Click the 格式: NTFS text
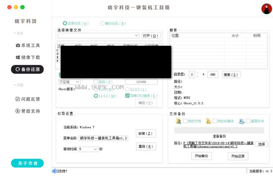Viewport: 273px width, 177px height. click(x=182, y=98)
